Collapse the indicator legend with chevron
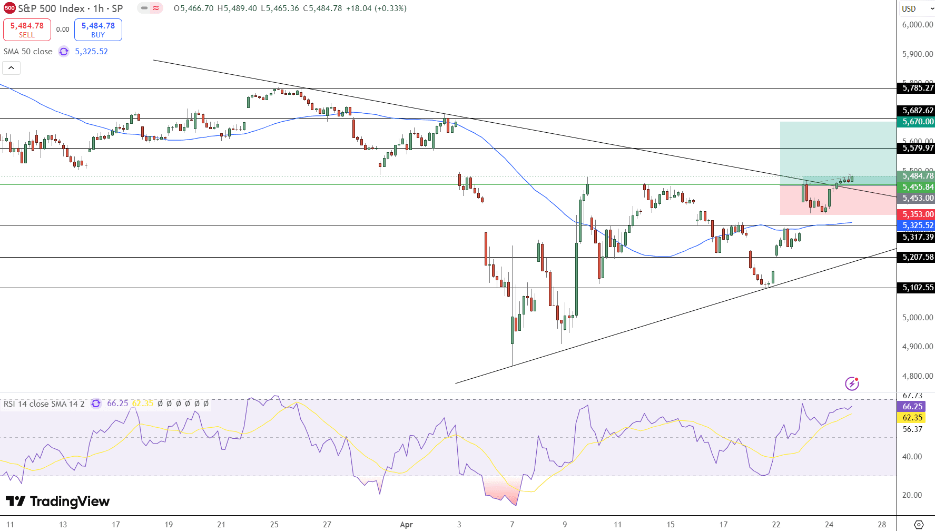This screenshot has width=935, height=531. (11, 68)
